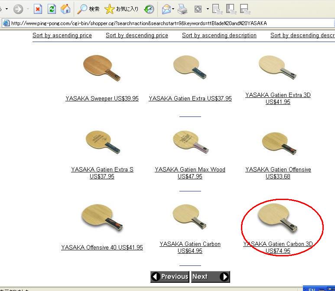Click the Gatien Carbon blade image
The image size is (335, 291).
coord(189,217)
